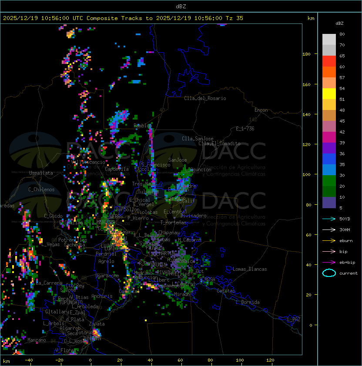Pick the green 20 dBZ color band
The height and width of the screenshot is (366, 362).
[x=329, y=181]
